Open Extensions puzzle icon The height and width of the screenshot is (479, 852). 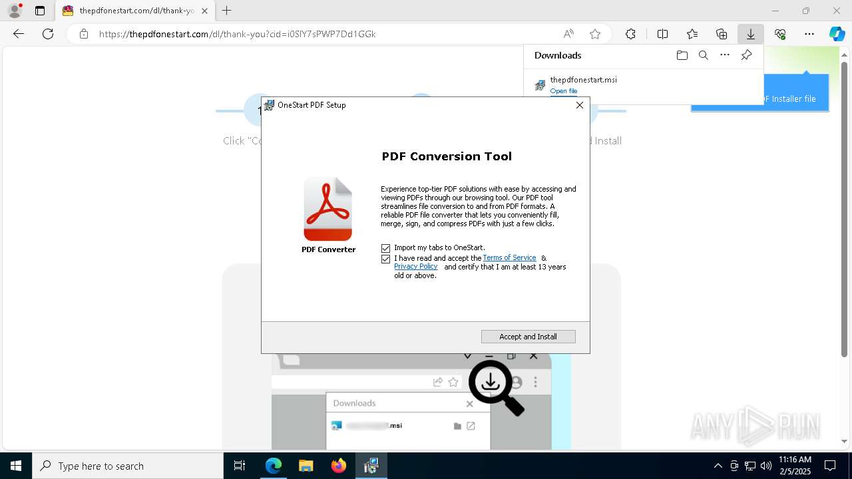[630, 34]
